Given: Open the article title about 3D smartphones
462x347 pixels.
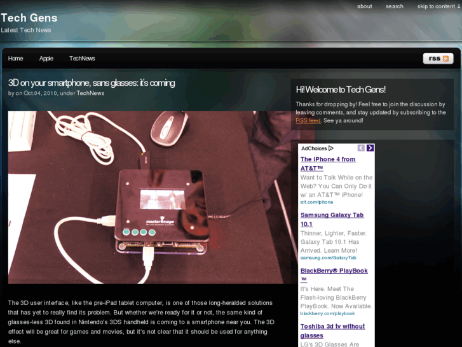Looking at the screenshot, I should [x=92, y=83].
